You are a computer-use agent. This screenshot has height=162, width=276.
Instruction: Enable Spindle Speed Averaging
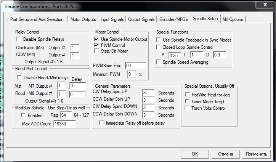159,62
